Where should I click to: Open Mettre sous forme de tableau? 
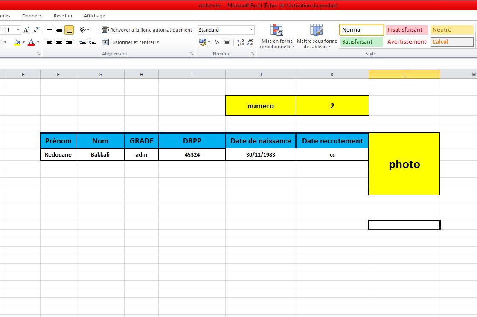point(317,37)
